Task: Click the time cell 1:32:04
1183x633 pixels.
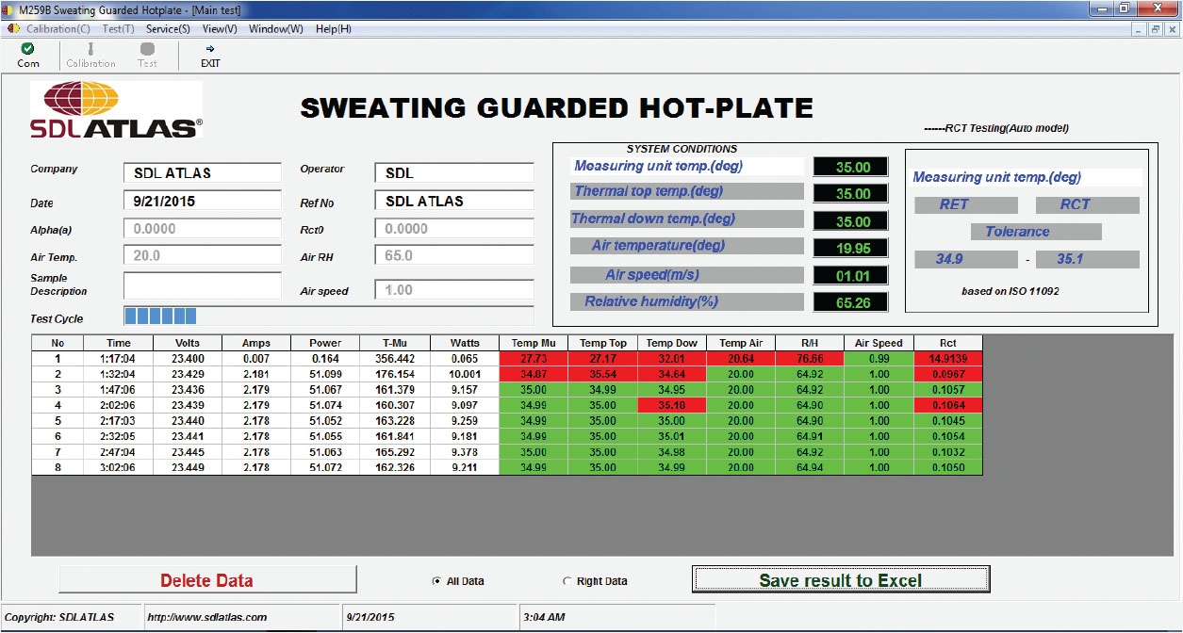Action: pyautogui.click(x=118, y=374)
